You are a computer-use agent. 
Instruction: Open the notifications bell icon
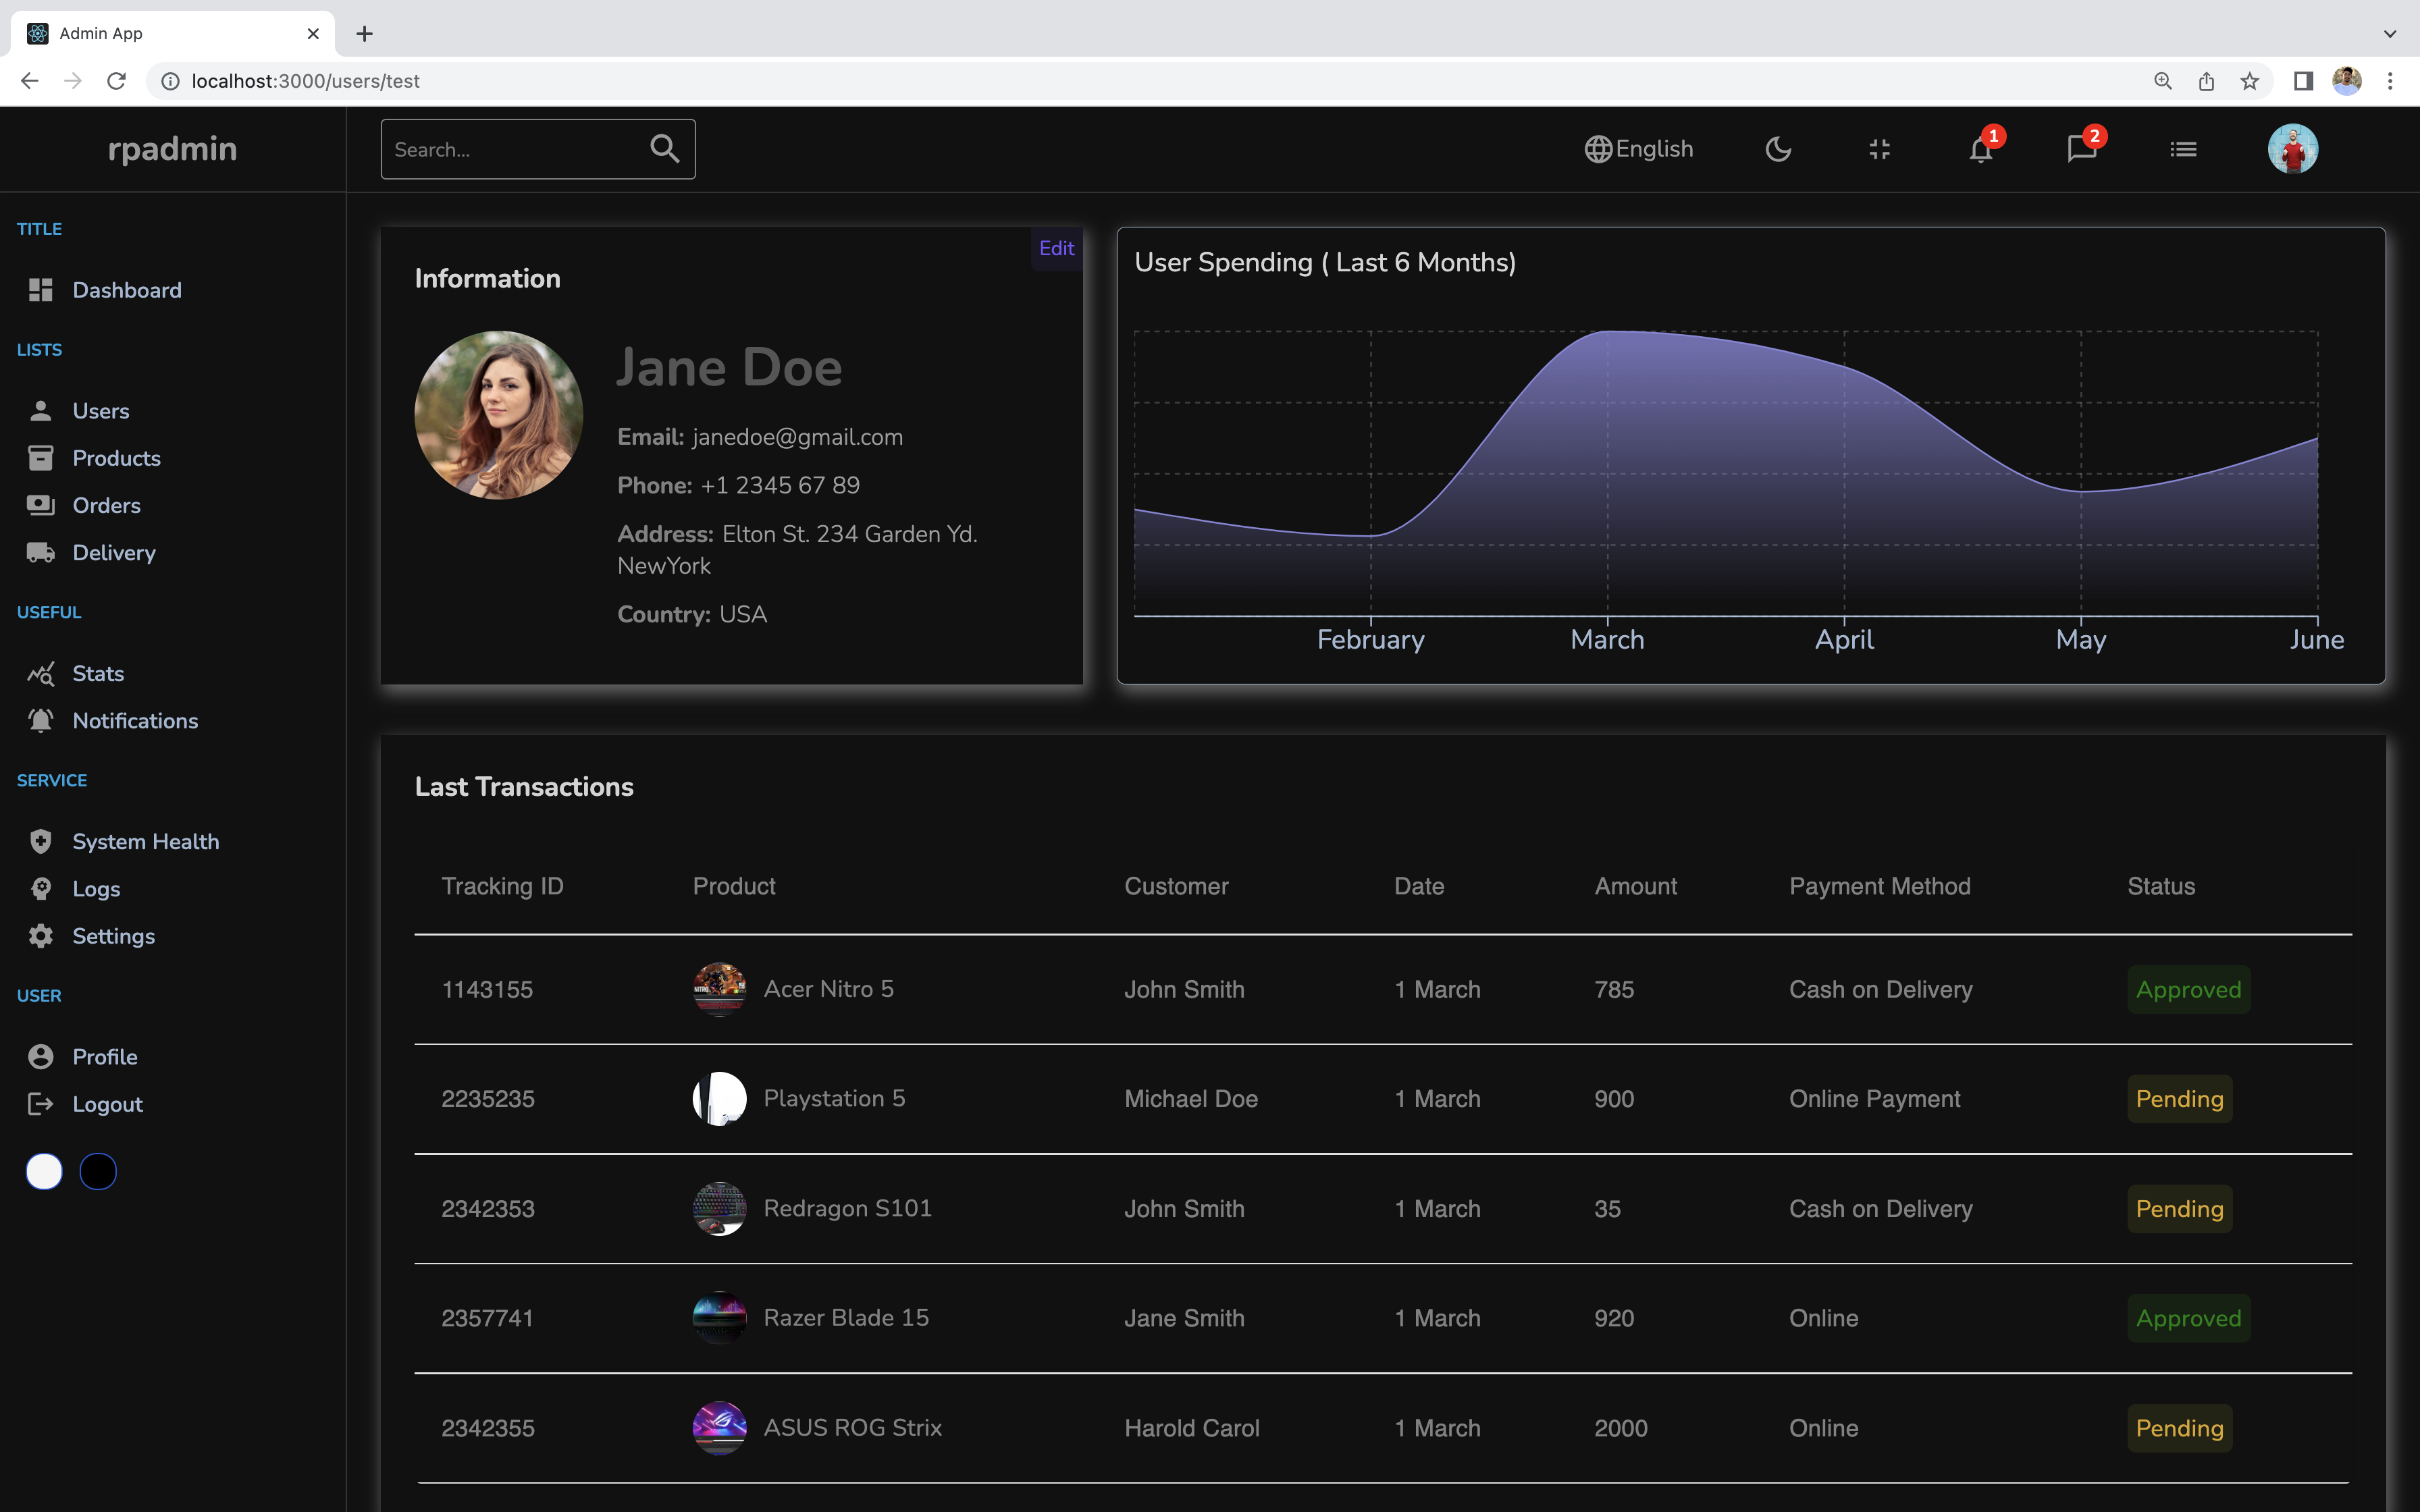point(1981,150)
